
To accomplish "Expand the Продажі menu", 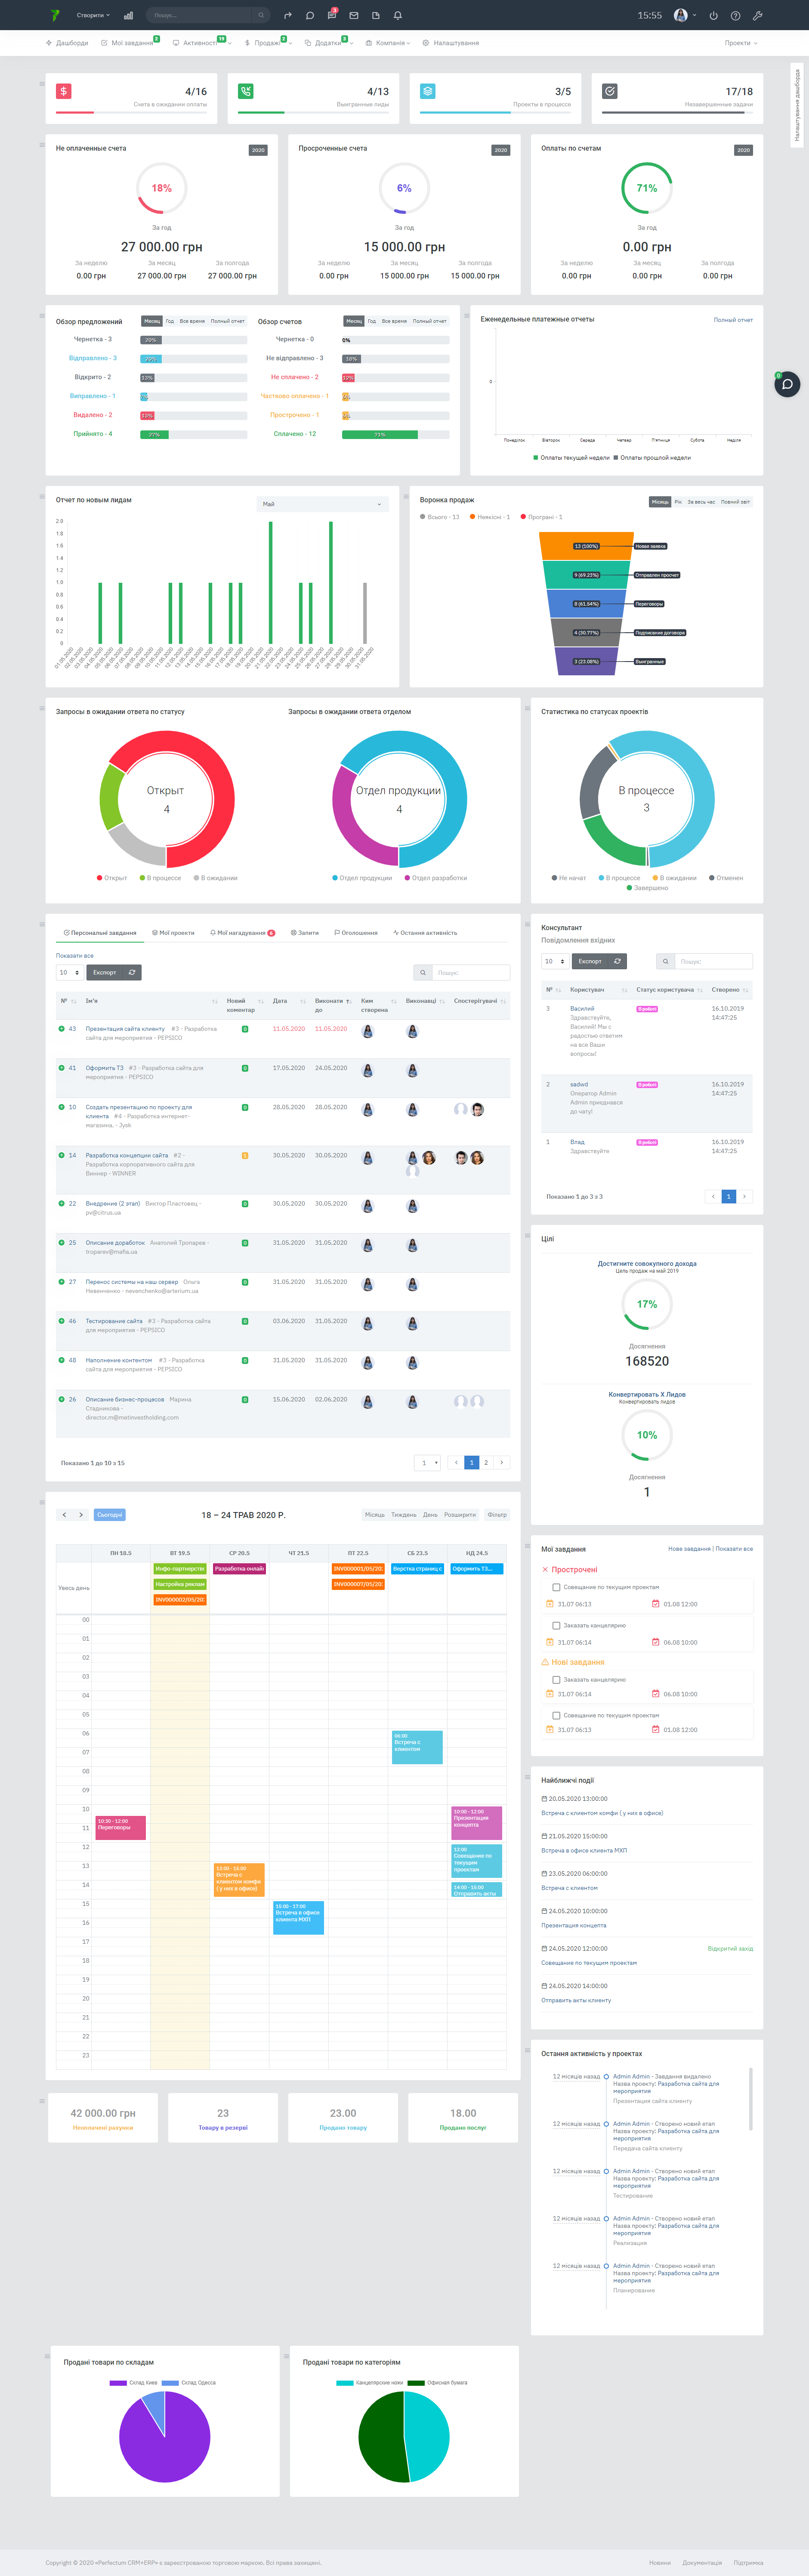I will [269, 43].
